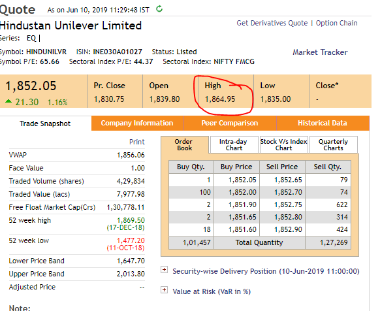This screenshot has width=380, height=311.
Task: Click the change value 21.30
Action: pyautogui.click(x=27, y=102)
